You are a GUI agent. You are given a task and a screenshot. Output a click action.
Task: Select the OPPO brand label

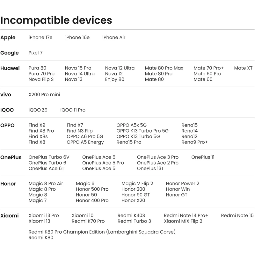(7, 125)
